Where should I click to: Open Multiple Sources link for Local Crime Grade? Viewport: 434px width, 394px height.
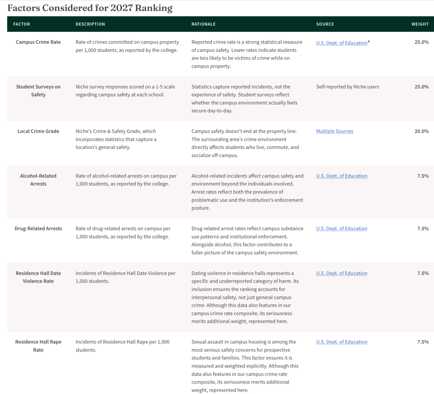pos(335,131)
